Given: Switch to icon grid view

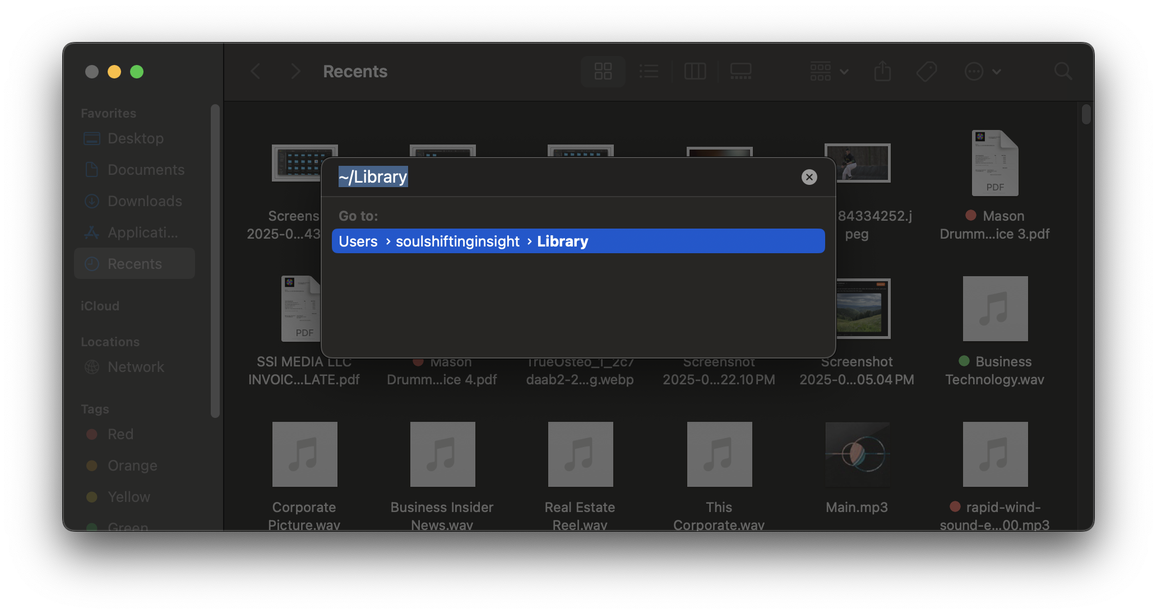Looking at the screenshot, I should (x=603, y=72).
